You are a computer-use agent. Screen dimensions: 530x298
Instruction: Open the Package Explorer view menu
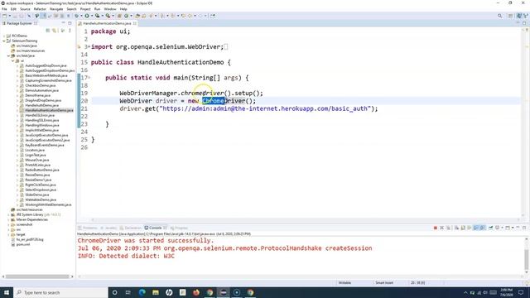[x=70, y=31]
